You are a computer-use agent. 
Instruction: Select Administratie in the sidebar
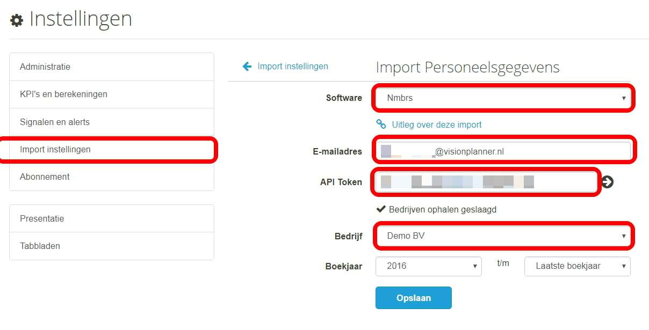point(112,67)
